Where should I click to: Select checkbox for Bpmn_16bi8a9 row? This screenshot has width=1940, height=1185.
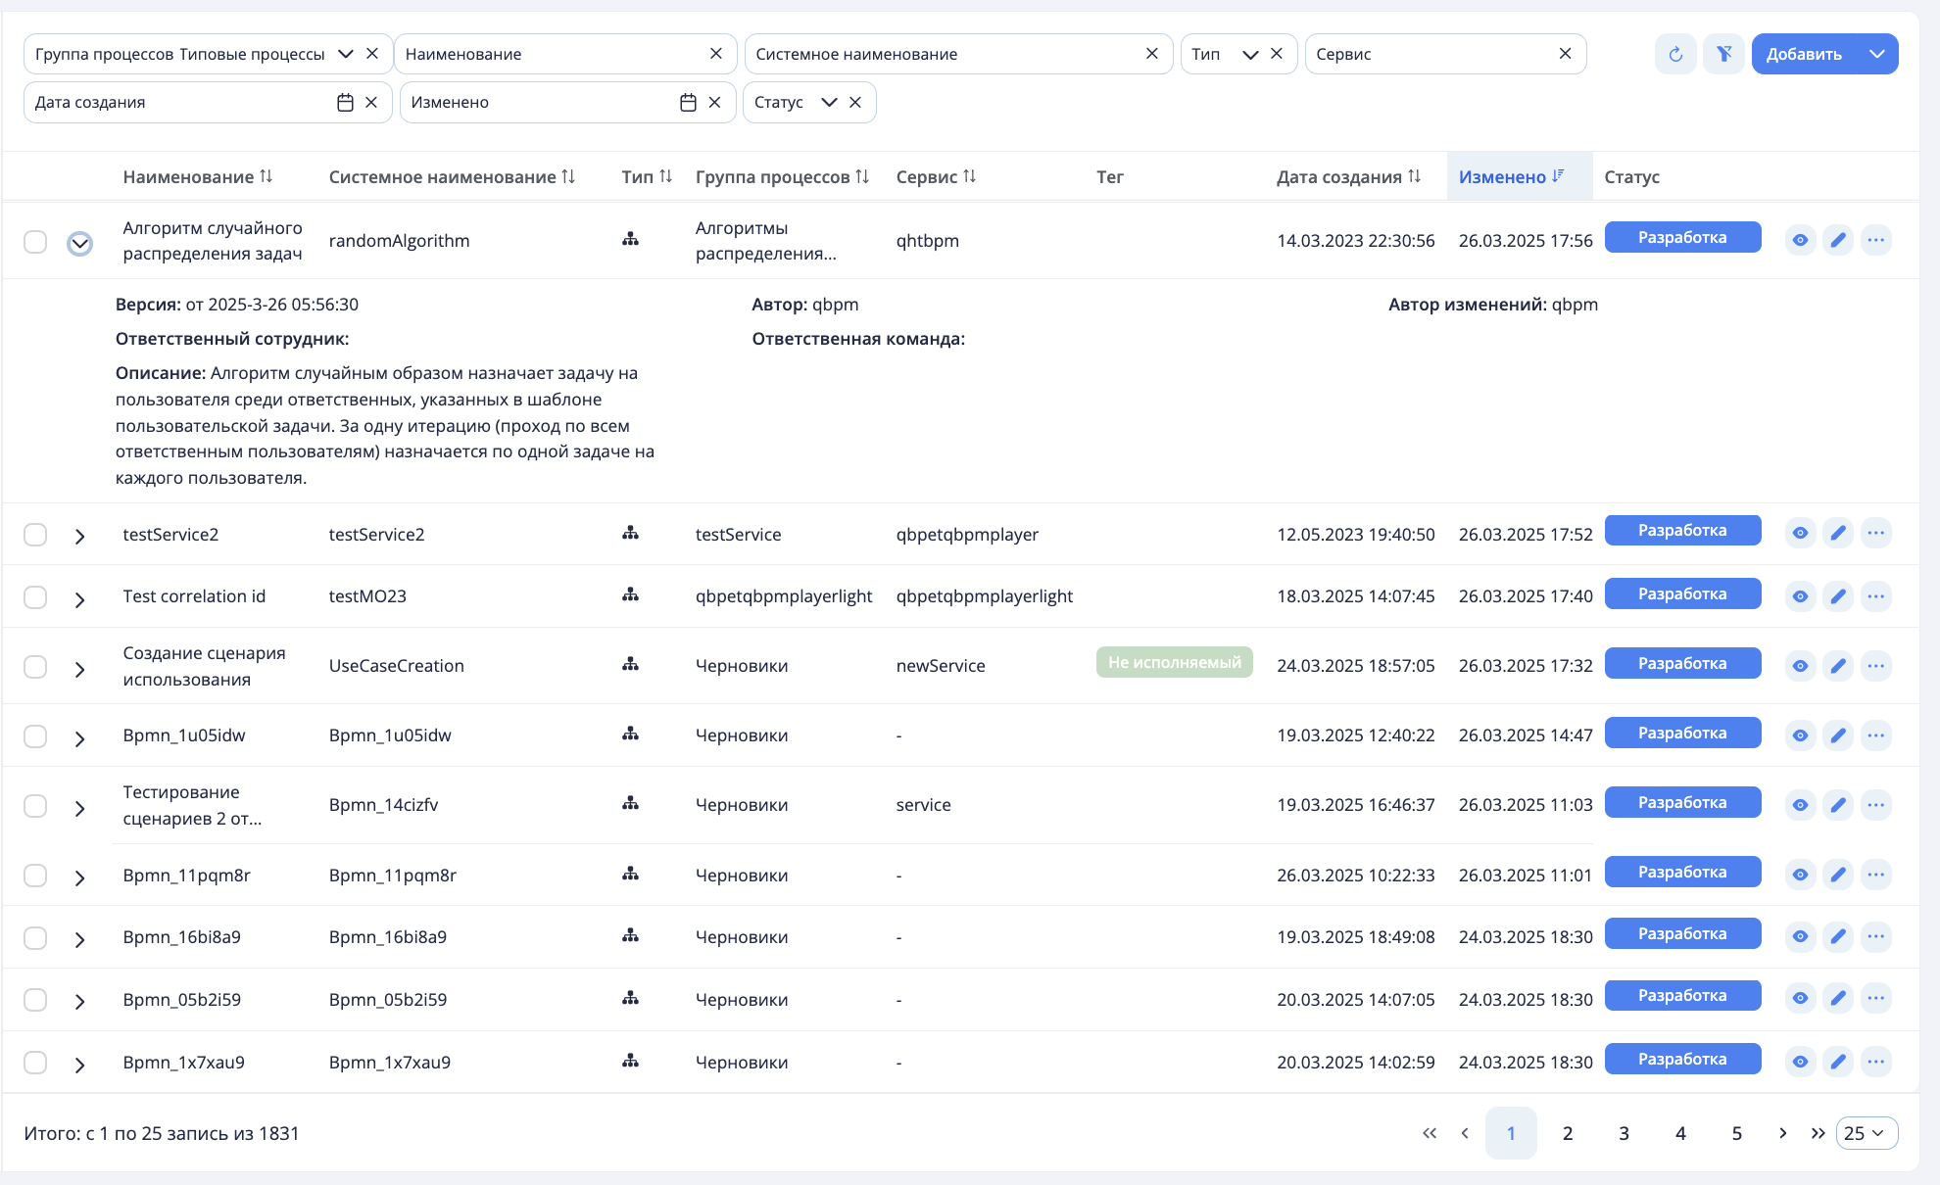[35, 937]
